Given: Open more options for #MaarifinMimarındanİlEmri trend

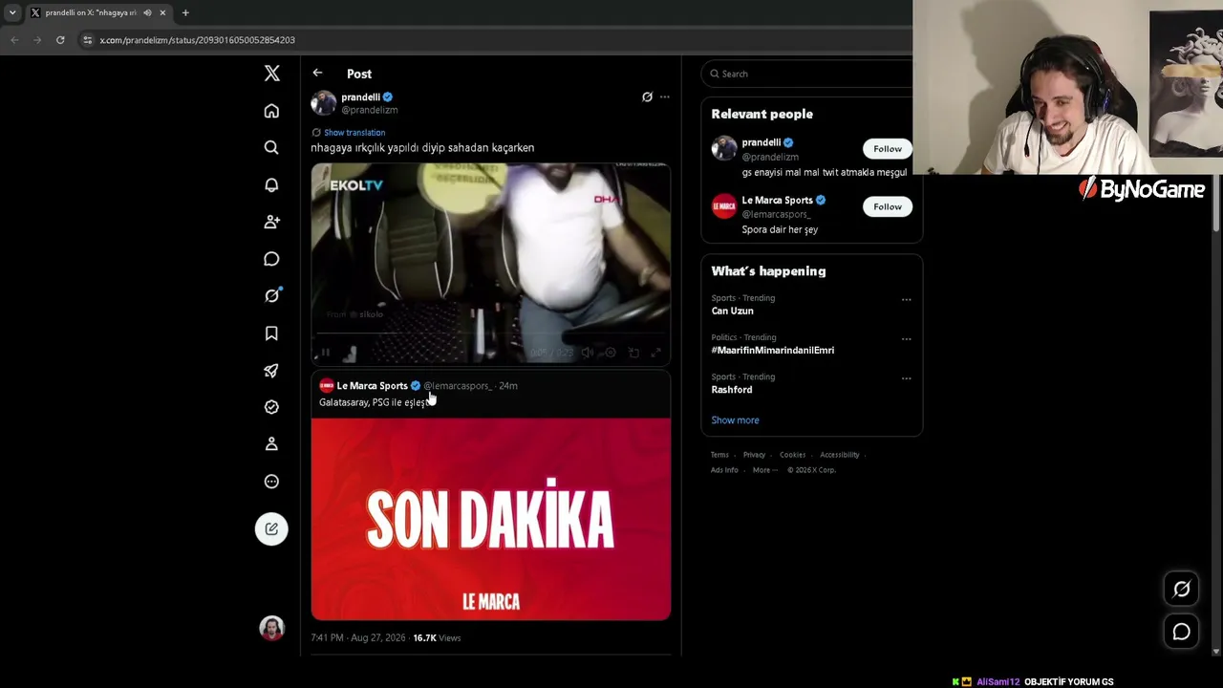Looking at the screenshot, I should (907, 338).
